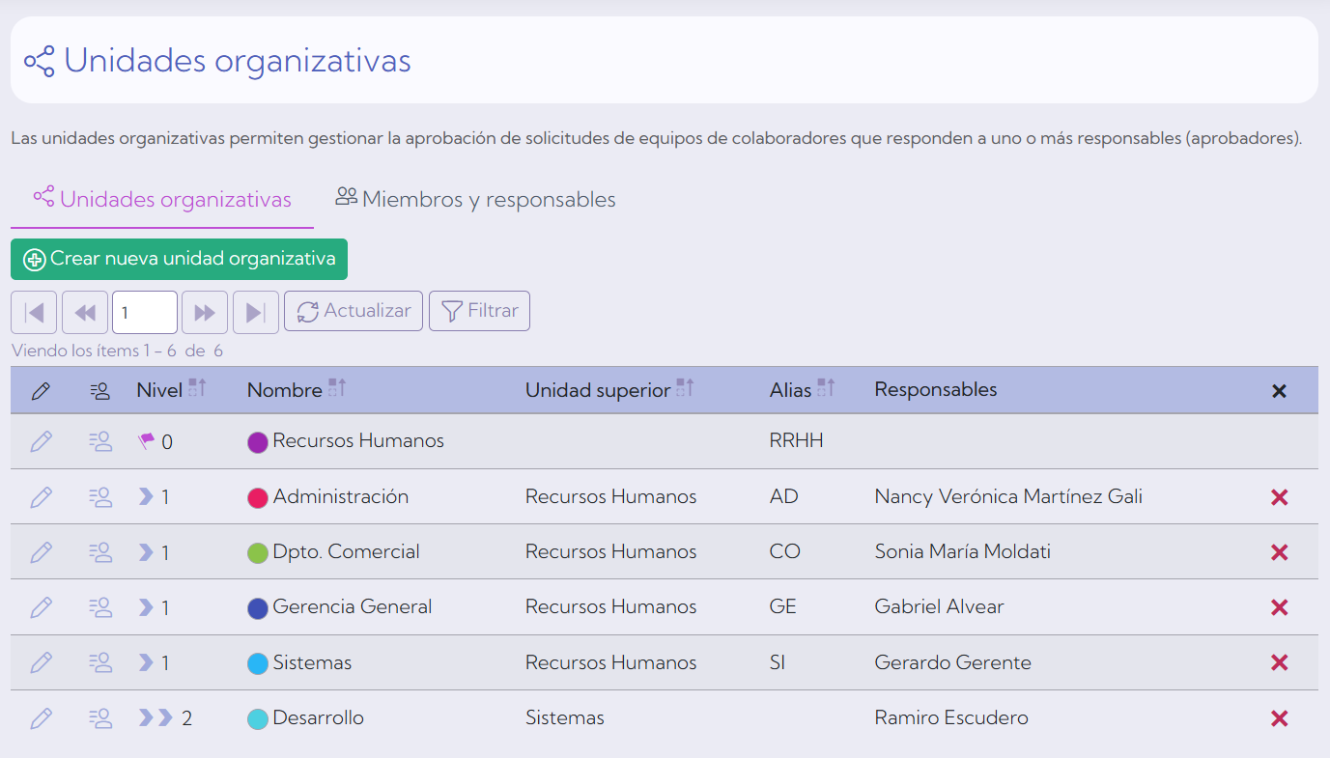Open members icon for Recursos Humanos
The width and height of the screenshot is (1330, 758).
pos(99,442)
